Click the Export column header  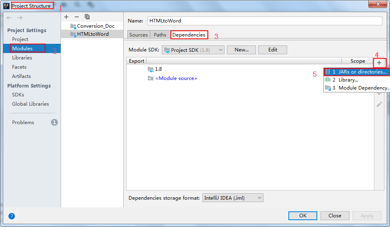point(137,61)
